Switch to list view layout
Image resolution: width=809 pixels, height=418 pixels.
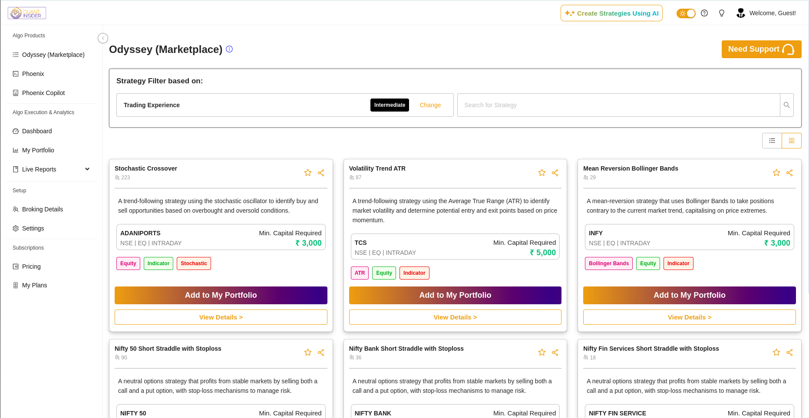772,141
